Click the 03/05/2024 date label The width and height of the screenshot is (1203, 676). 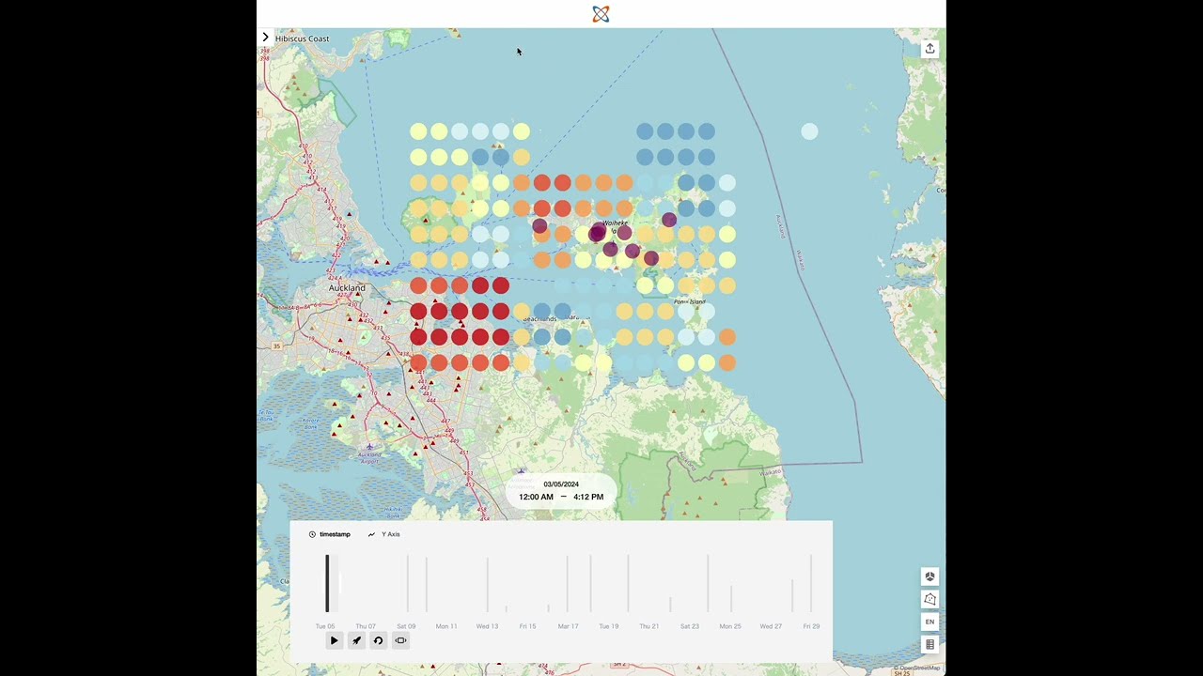(x=561, y=484)
